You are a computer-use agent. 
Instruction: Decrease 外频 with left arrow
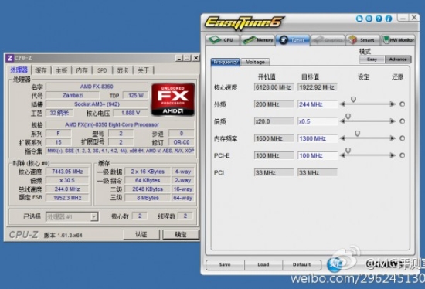point(343,104)
